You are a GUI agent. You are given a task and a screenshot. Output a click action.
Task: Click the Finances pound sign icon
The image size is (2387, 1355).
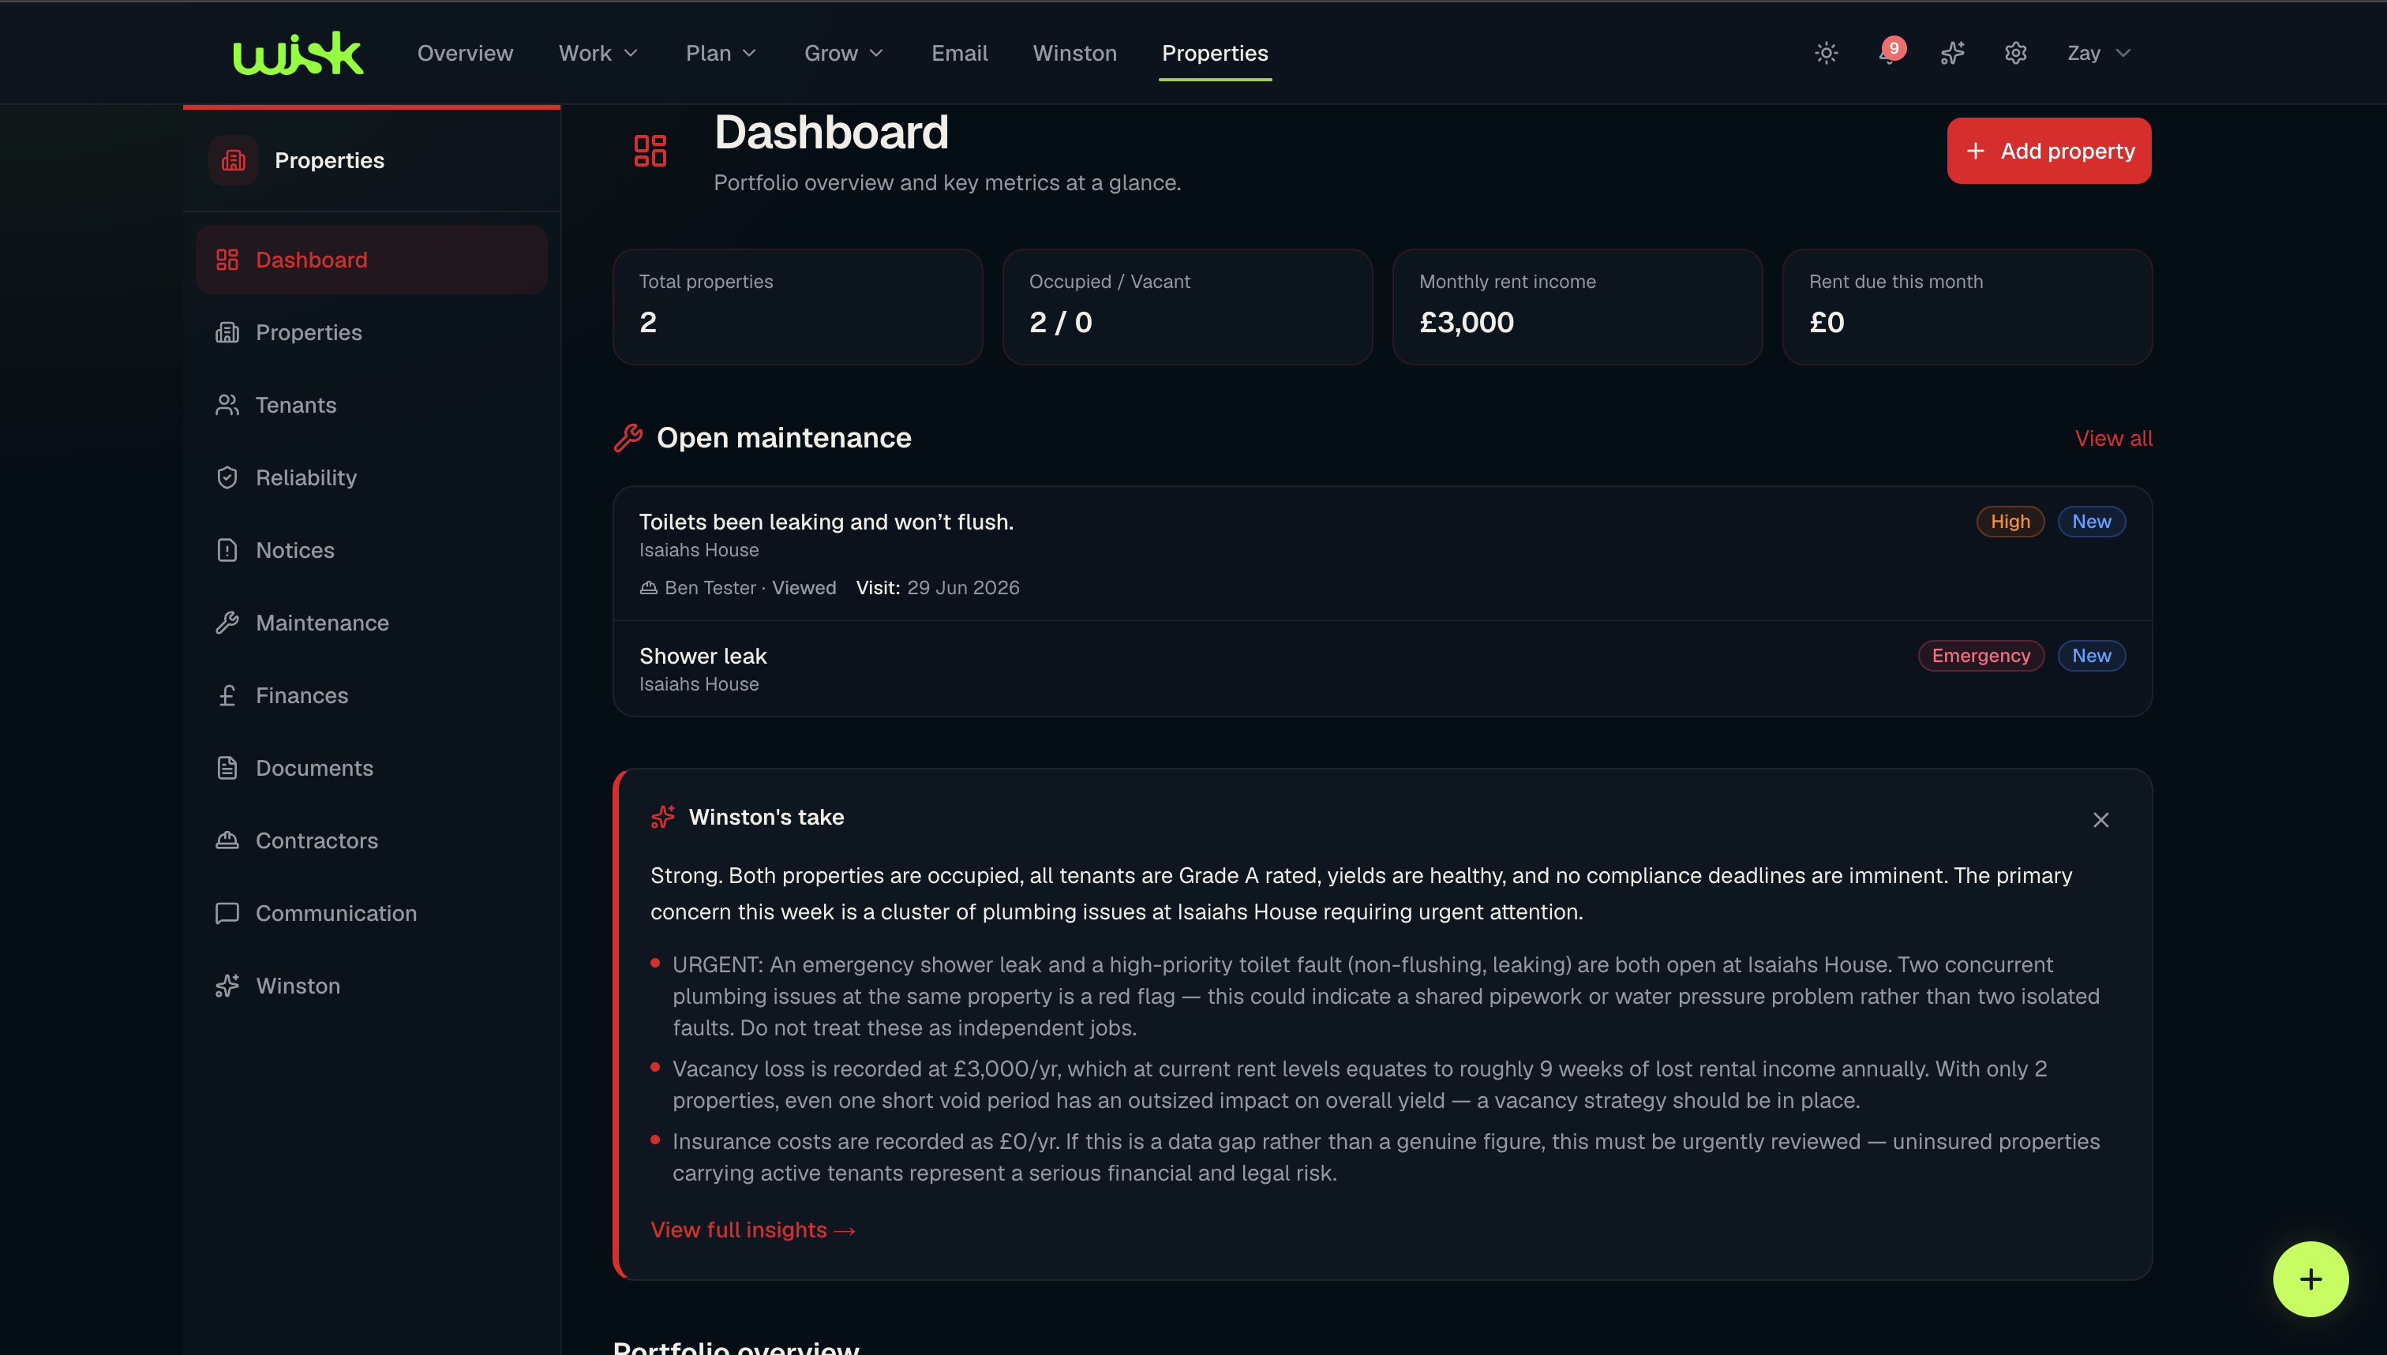227,695
